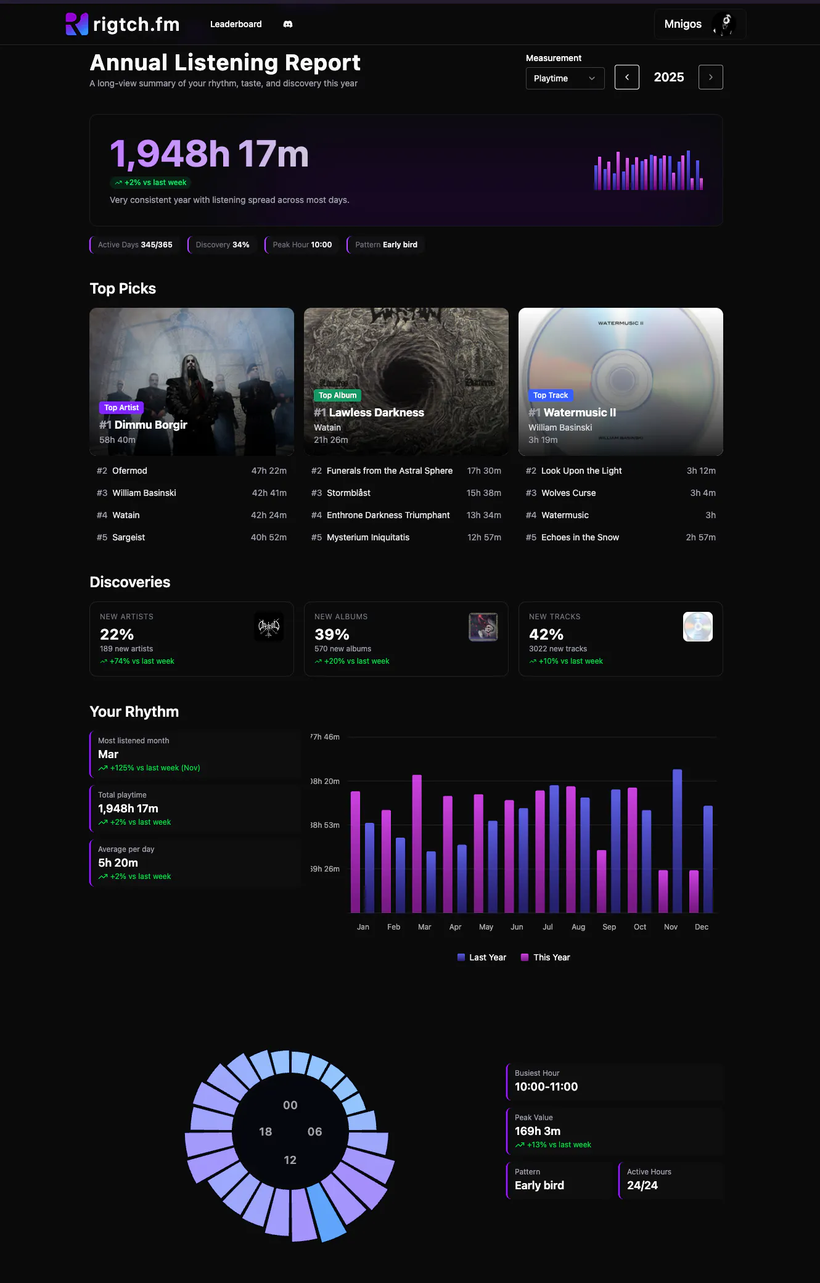The image size is (820, 1283).
Task: Open album Funerals from the Astral Sphere
Action: [406, 471]
